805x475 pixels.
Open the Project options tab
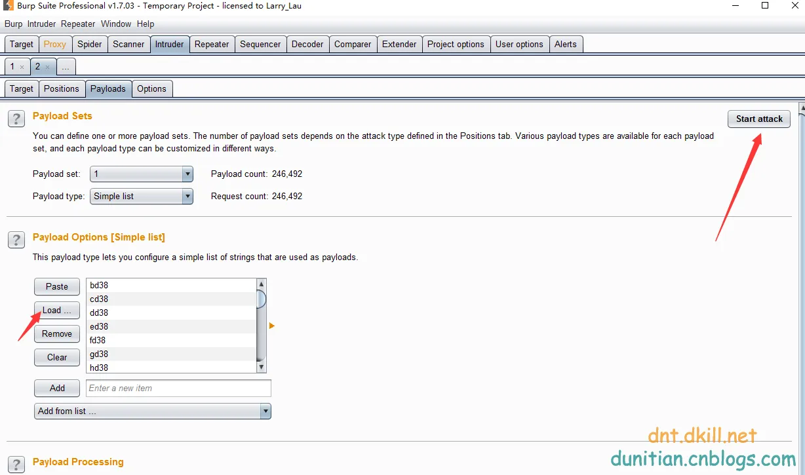tap(456, 45)
